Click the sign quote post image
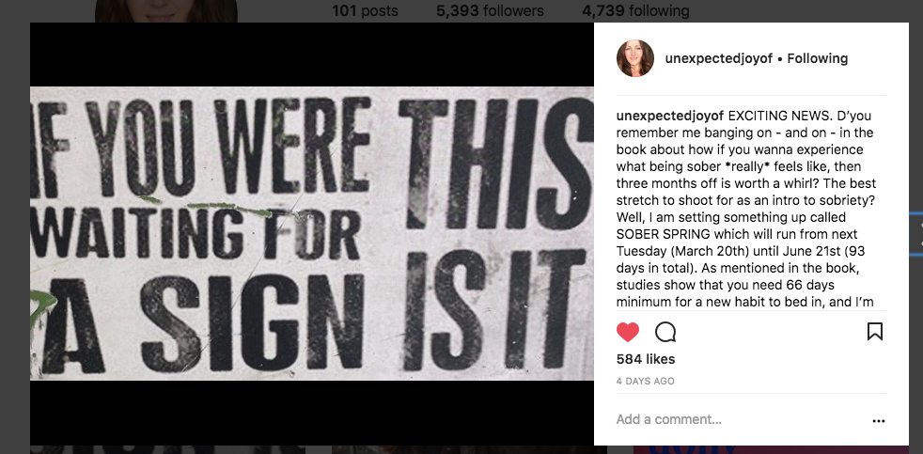Viewport: 923px width, 454px height. click(x=312, y=233)
